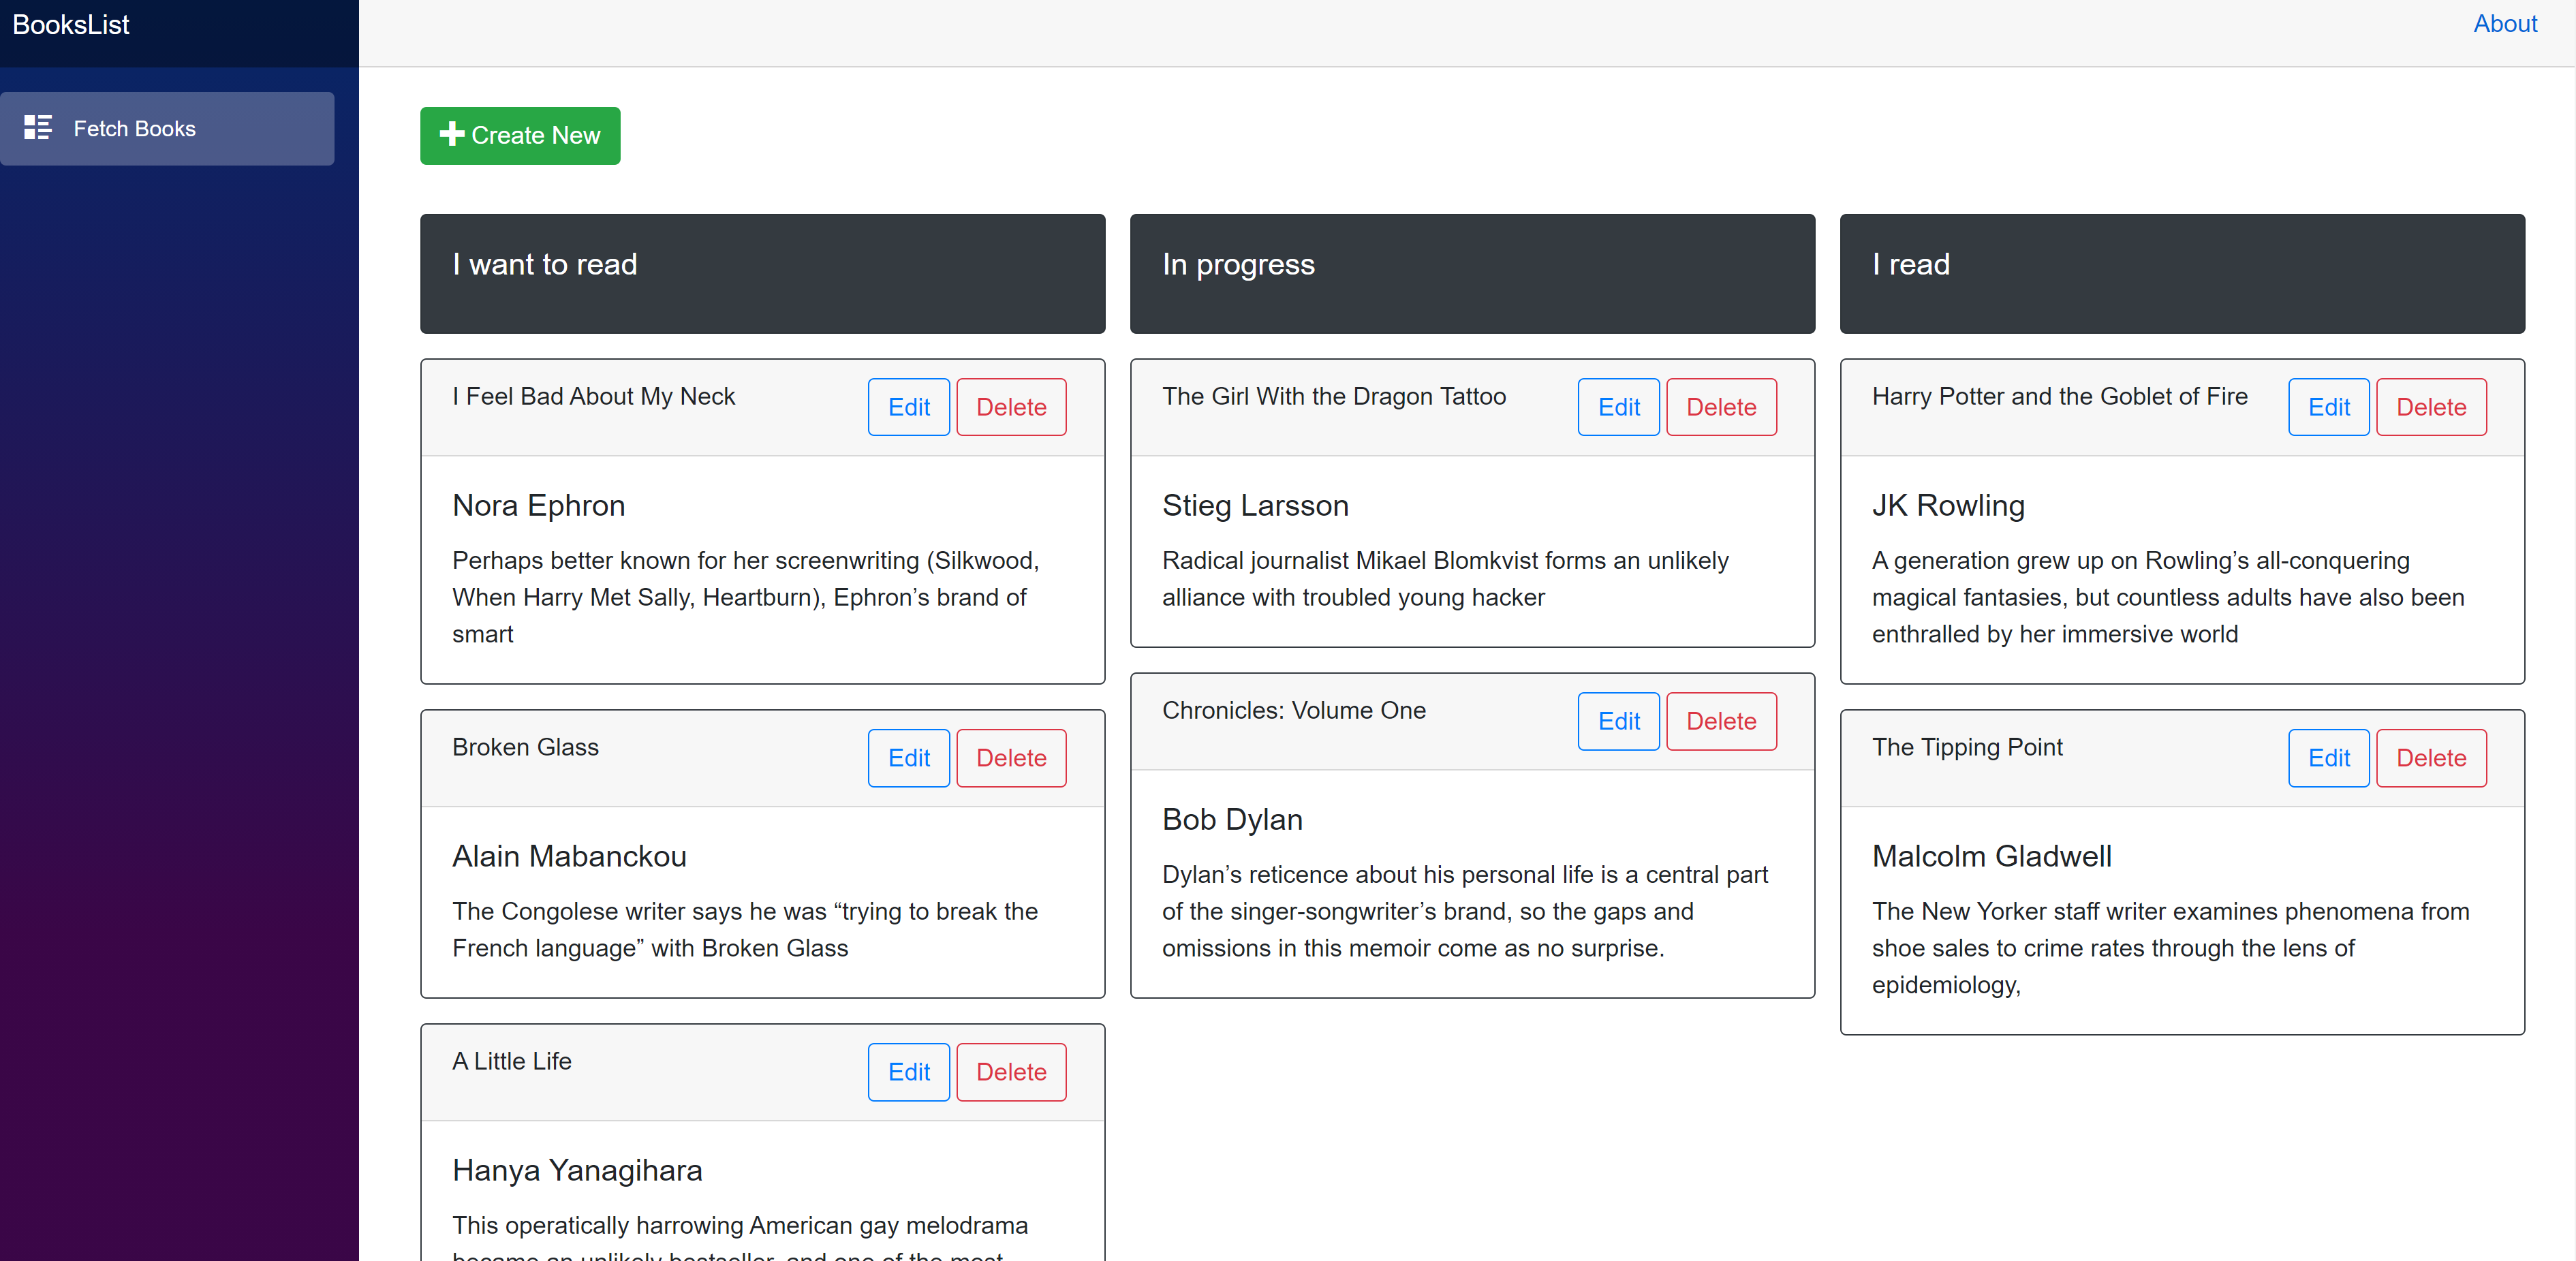2576x1261 pixels.
Task: Delete the A Little Life book
Action: 1010,1072
